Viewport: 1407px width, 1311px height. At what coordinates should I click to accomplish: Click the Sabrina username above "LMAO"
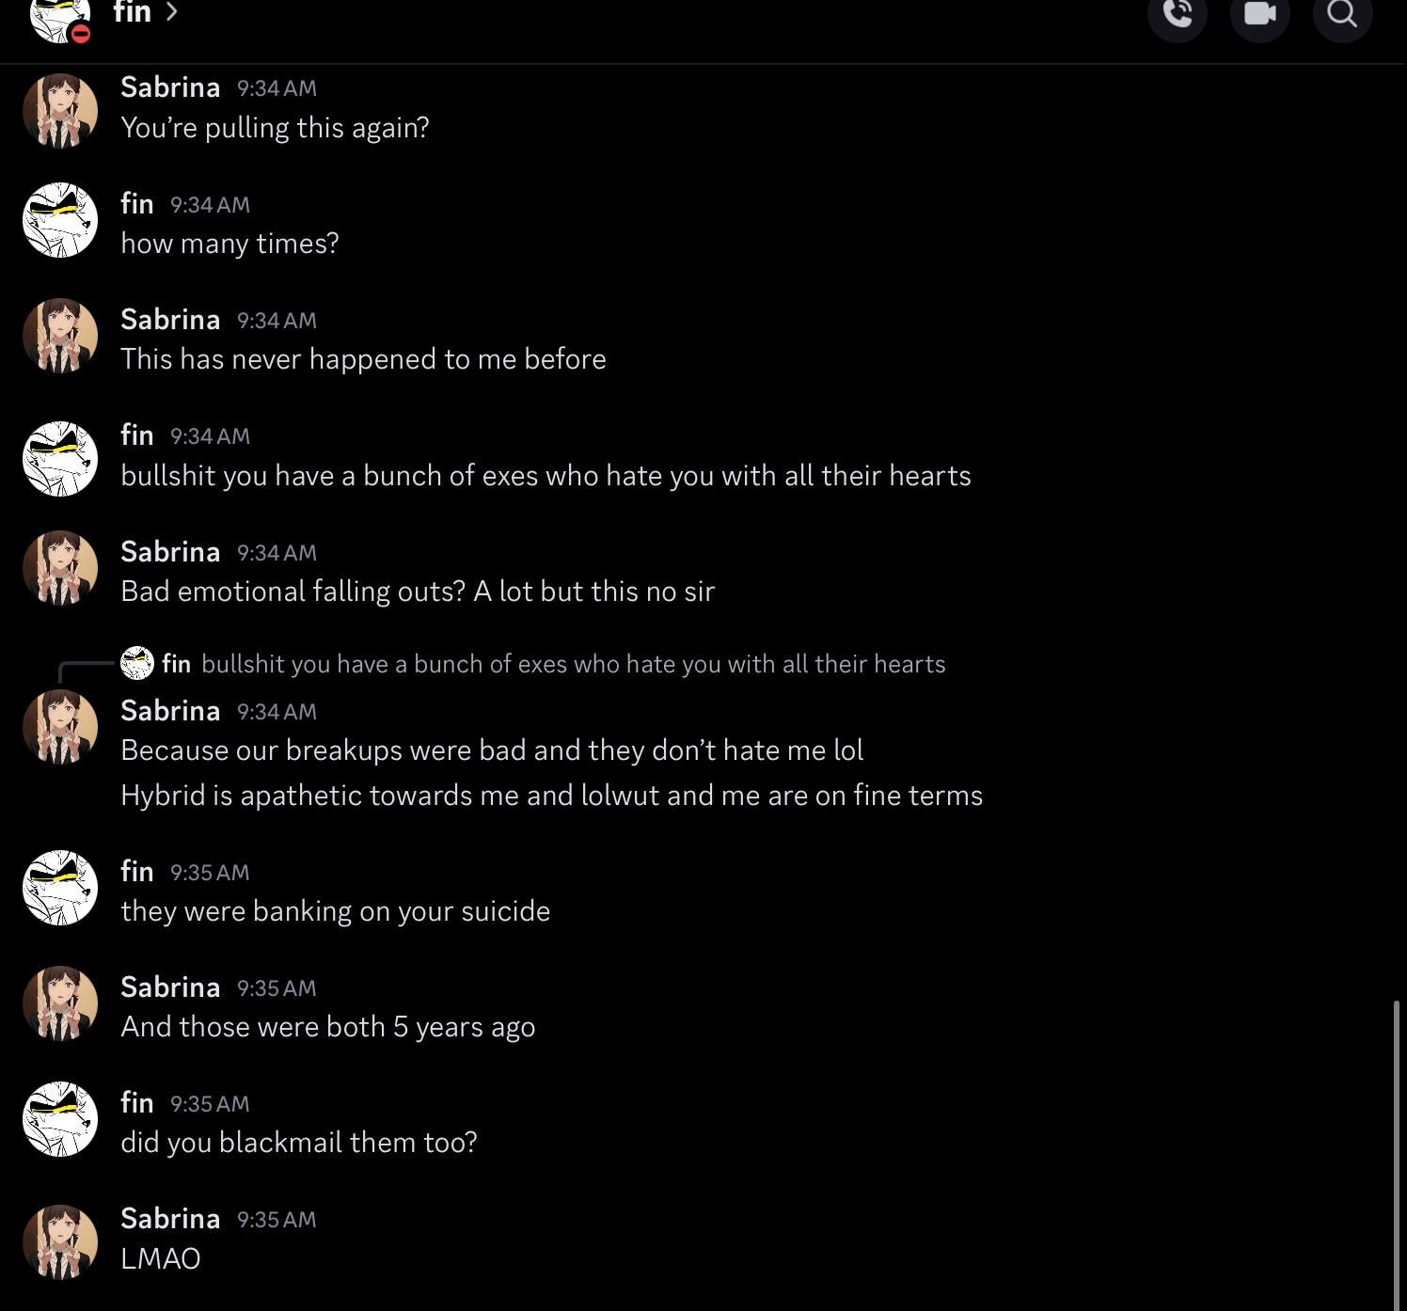tap(170, 1219)
